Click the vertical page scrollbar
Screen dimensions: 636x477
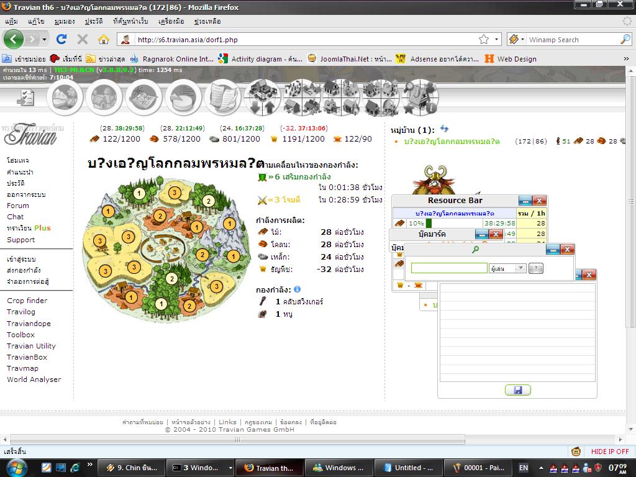[x=630, y=201]
